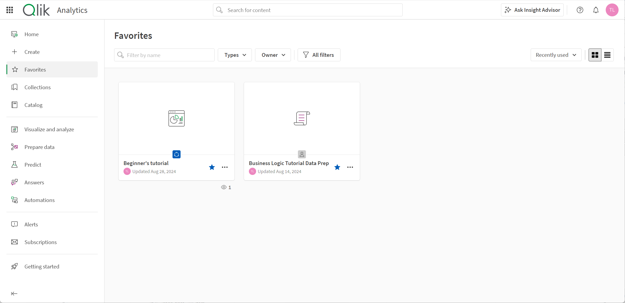Click the Filter by name input field
Screen dimensions: 625x303
(x=164, y=55)
